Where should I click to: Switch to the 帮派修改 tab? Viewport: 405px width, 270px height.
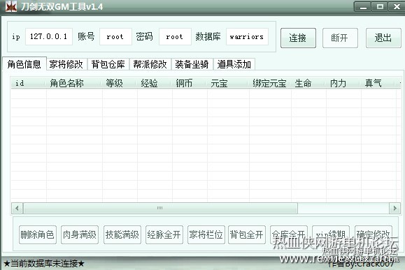(150, 64)
